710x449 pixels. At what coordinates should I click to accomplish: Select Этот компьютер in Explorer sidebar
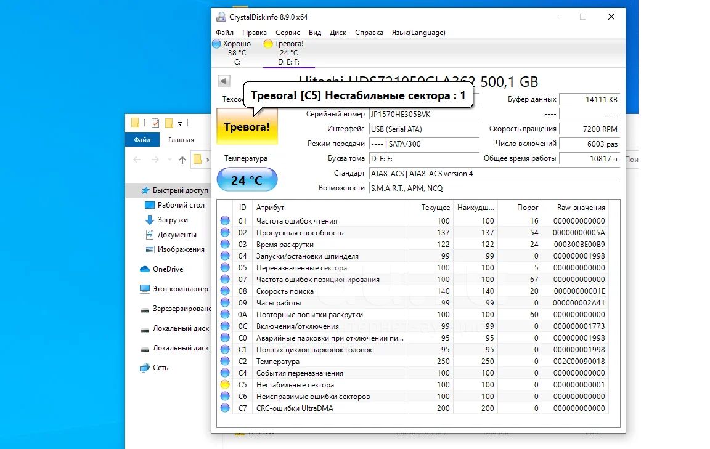[x=174, y=289]
